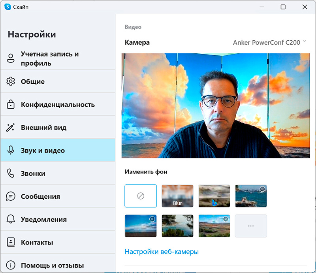This screenshot has height=273, width=316.
Task: Click the microphone icon for Звук и видео
Action: [11, 151]
